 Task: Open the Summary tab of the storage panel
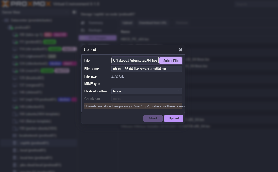pyautogui.click(x=95, y=23)
